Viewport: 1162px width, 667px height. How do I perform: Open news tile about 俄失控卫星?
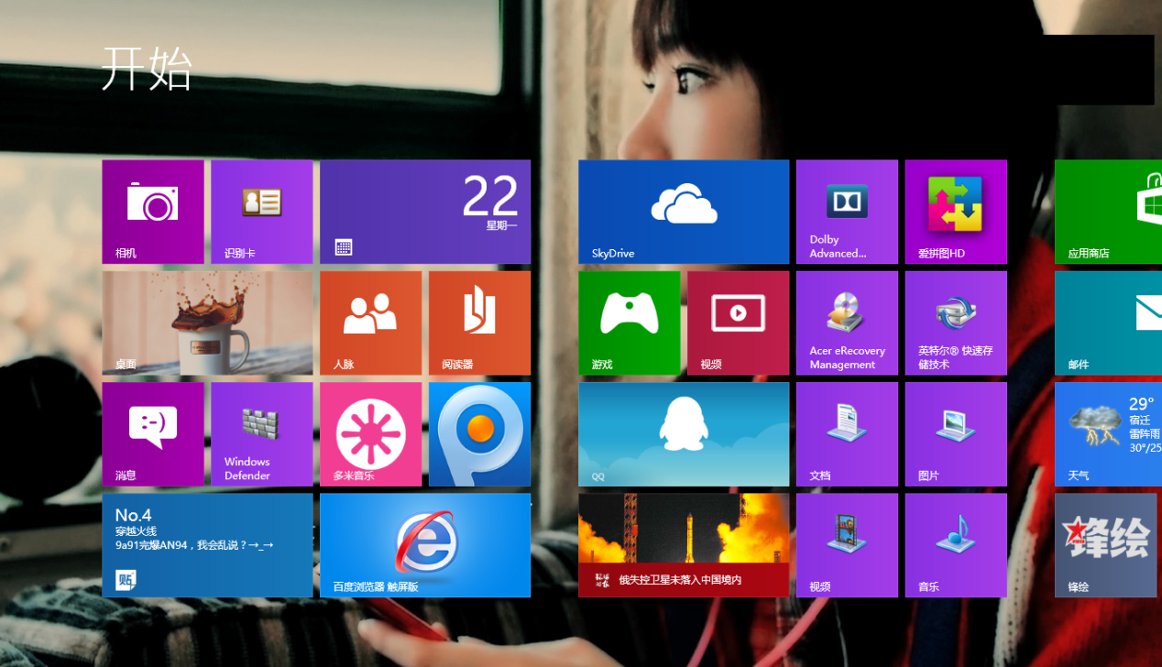(684, 545)
